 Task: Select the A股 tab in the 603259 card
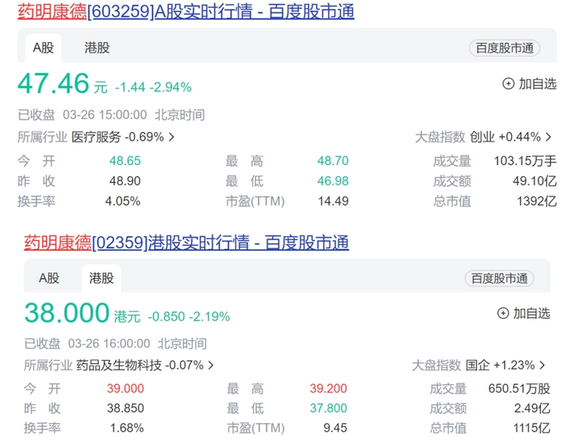coord(43,48)
